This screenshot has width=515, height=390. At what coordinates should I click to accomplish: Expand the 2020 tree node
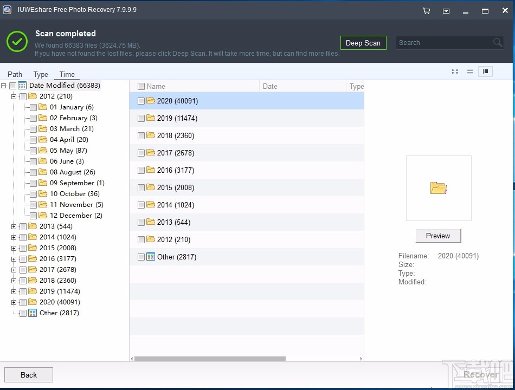pos(14,302)
